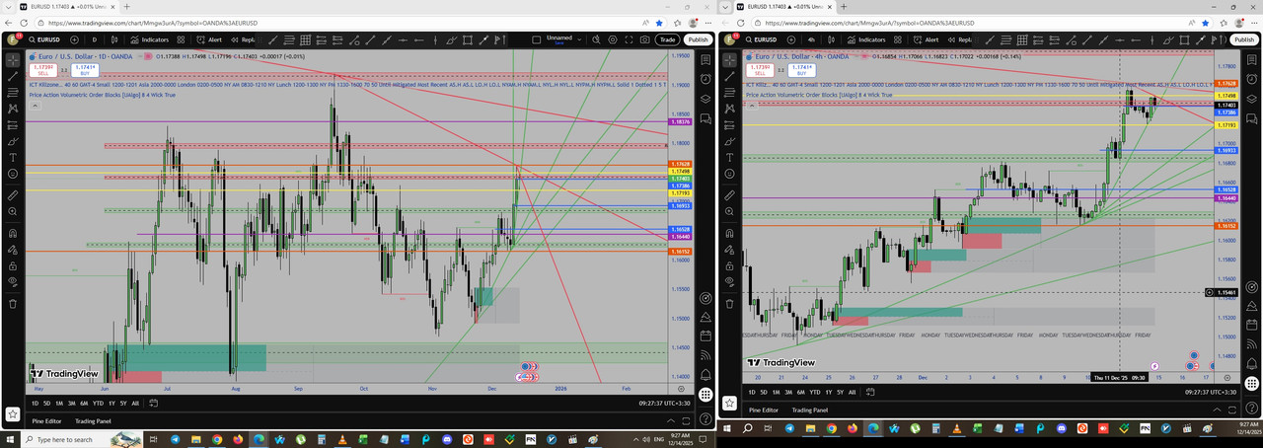Select All range in left bottom bar
Image resolution: width=1263 pixels, height=448 pixels.
[x=135, y=404]
